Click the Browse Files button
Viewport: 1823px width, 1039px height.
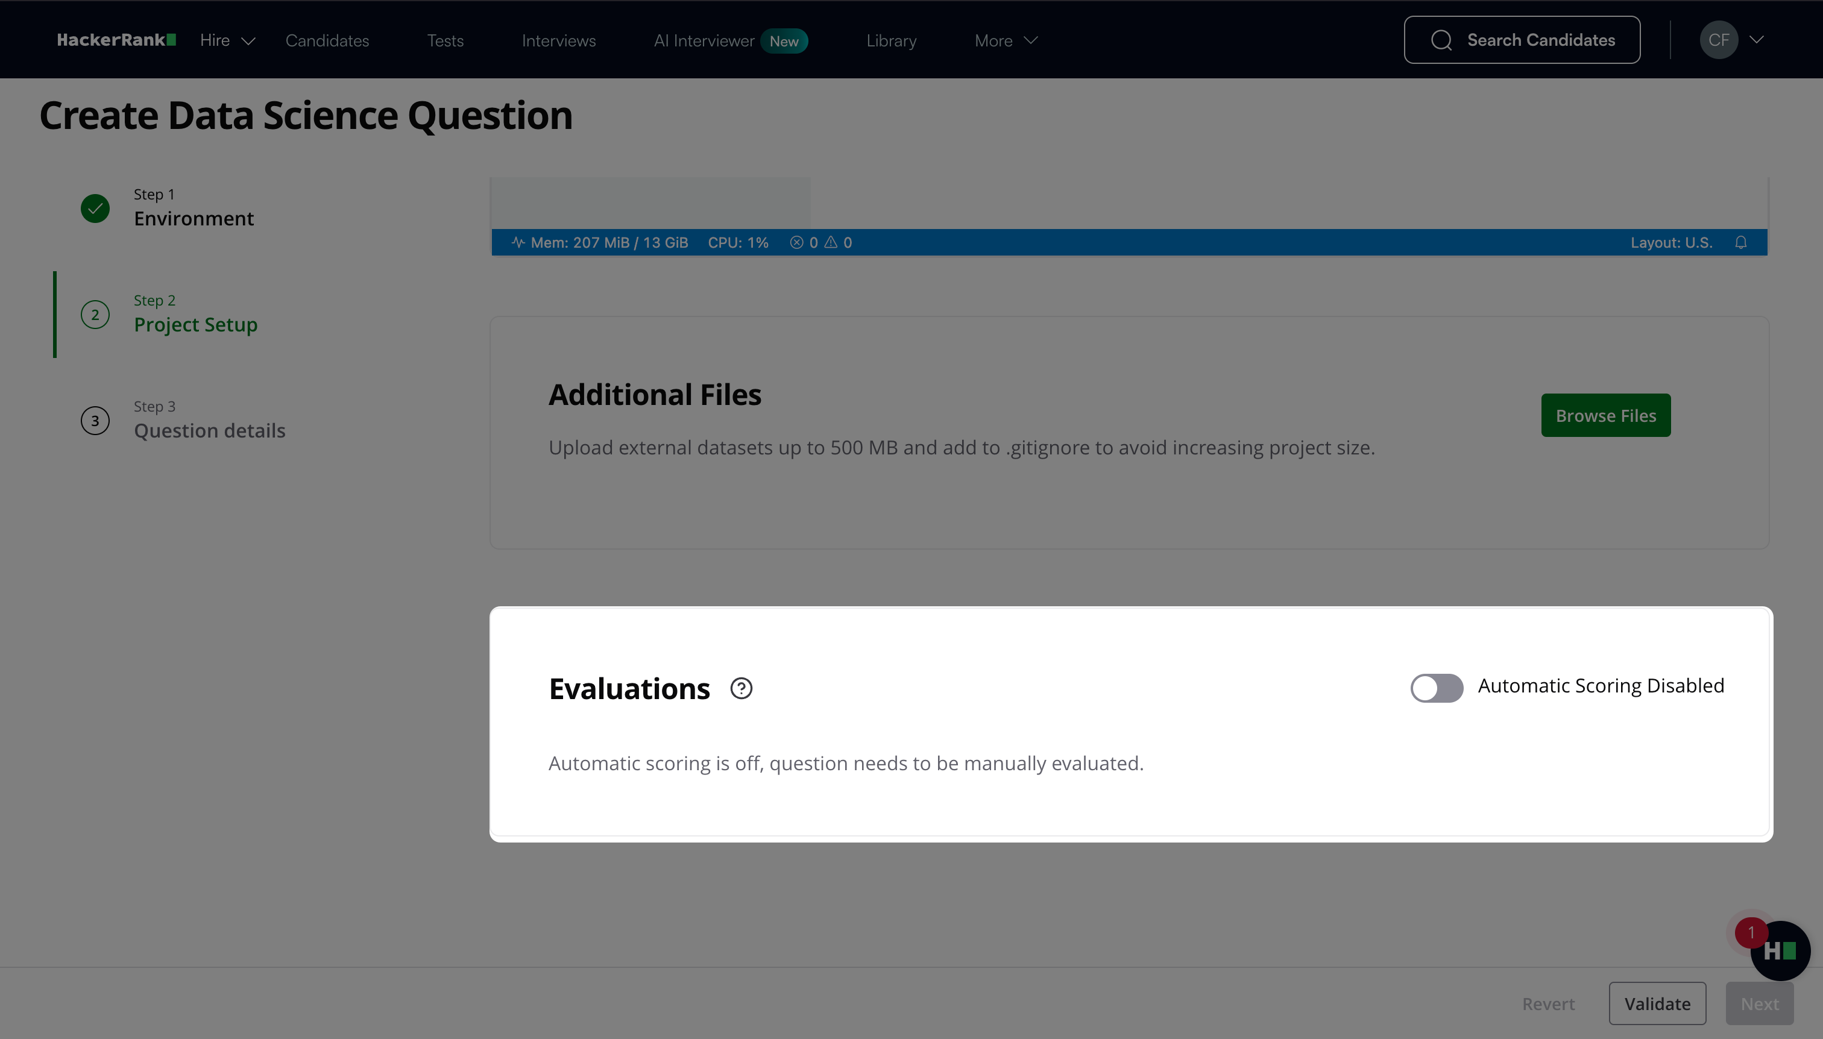coord(1605,415)
